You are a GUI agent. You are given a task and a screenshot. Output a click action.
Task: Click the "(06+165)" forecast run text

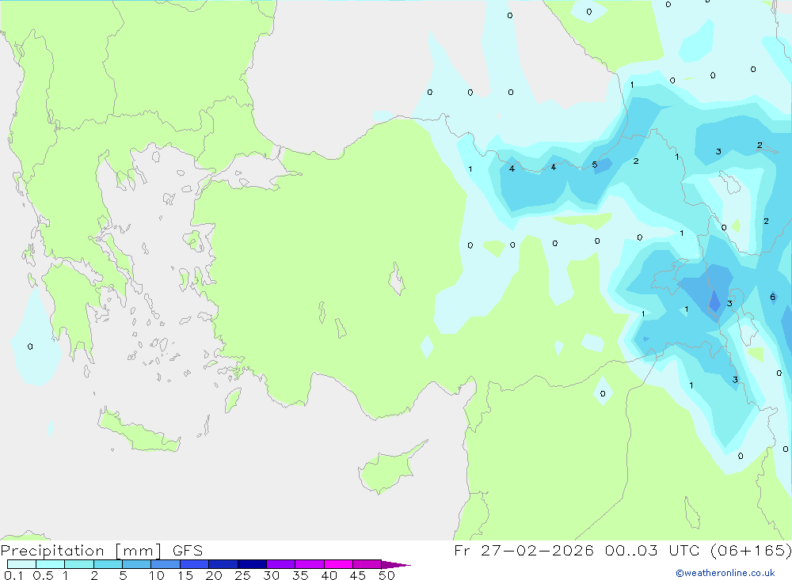pyautogui.click(x=751, y=551)
